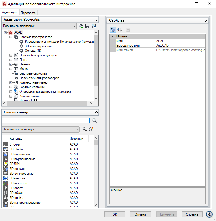Select Подсказки для ролловеров item

pyautogui.click(x=39, y=78)
